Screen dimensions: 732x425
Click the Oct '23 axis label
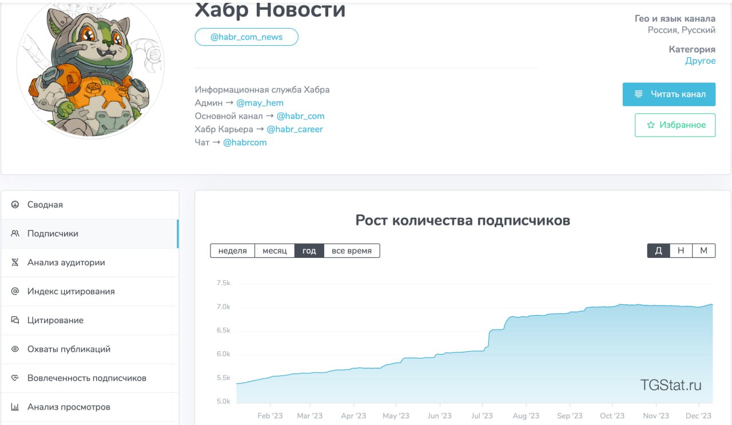pos(612,416)
